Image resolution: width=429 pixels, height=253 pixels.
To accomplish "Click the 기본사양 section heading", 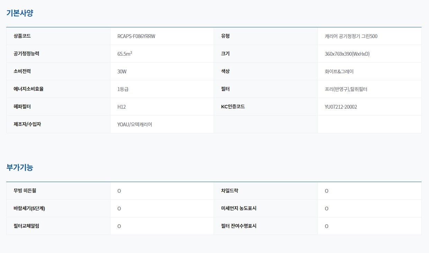I will coord(20,13).
